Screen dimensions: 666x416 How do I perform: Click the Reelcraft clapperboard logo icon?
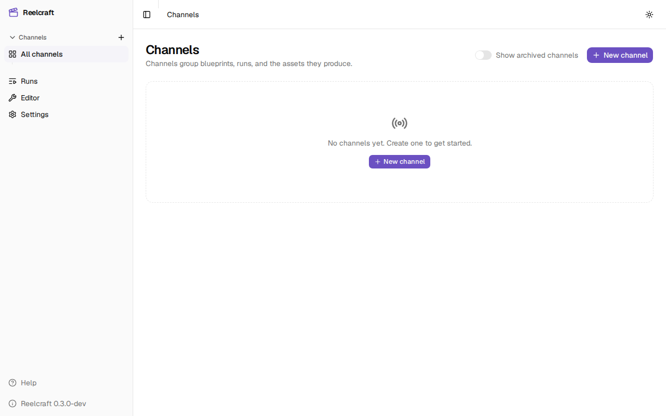pos(14,12)
